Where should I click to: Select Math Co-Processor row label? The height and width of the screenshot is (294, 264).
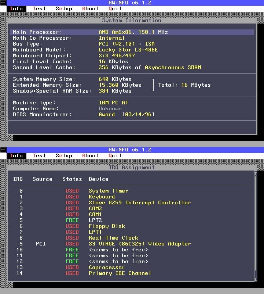pos(43,38)
